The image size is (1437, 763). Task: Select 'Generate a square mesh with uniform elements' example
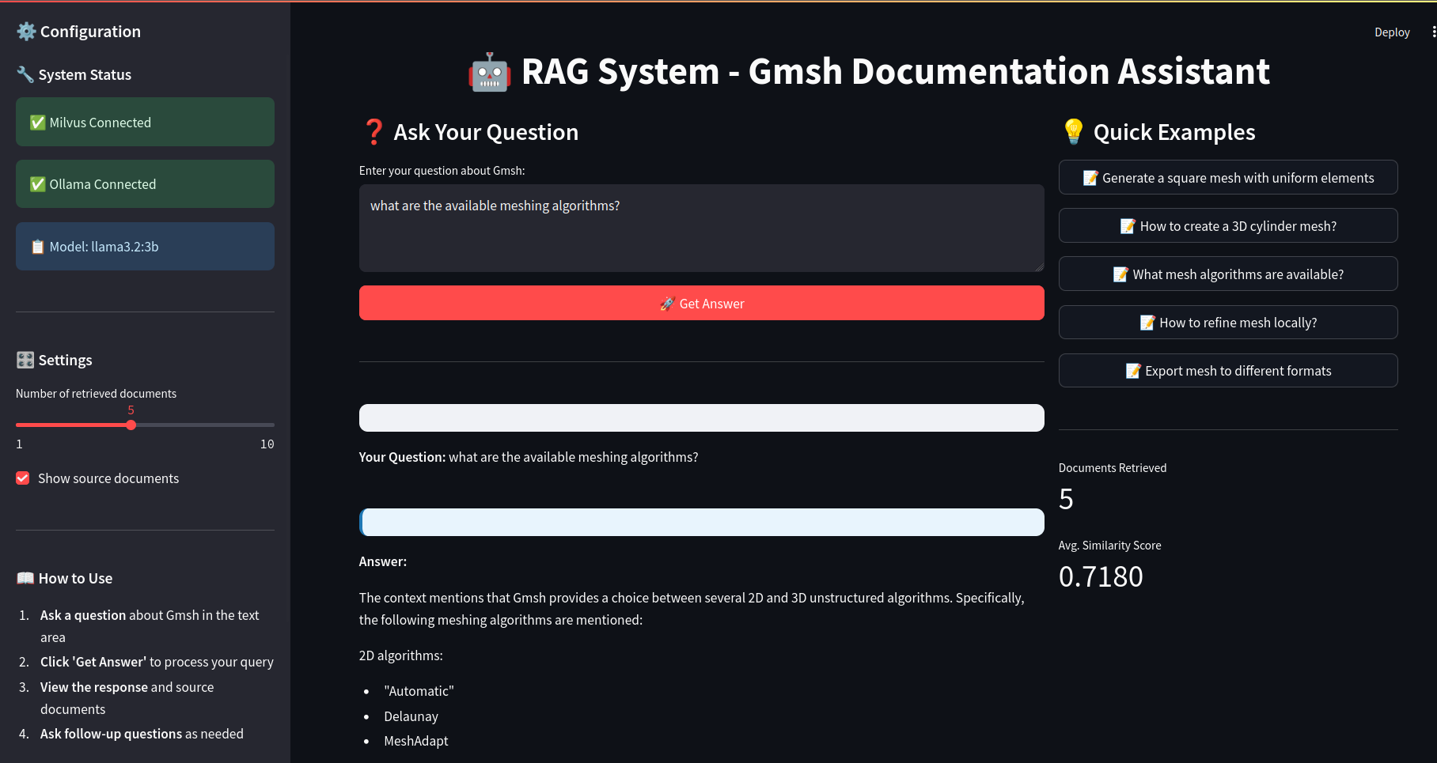[1228, 178]
